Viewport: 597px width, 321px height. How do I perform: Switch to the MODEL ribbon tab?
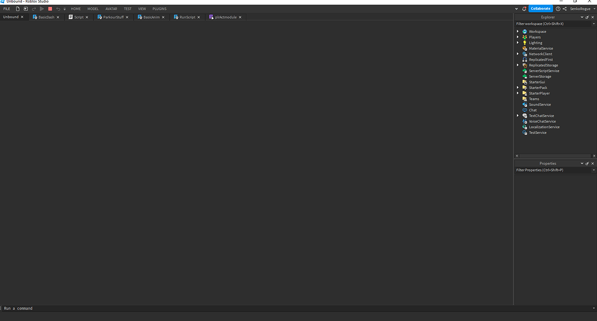coord(93,9)
